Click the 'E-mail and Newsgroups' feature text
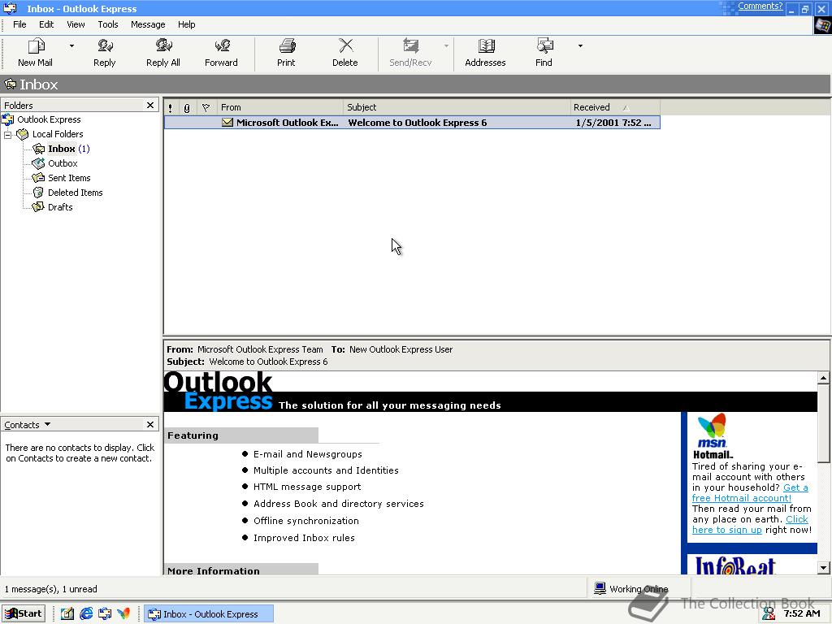 click(308, 454)
